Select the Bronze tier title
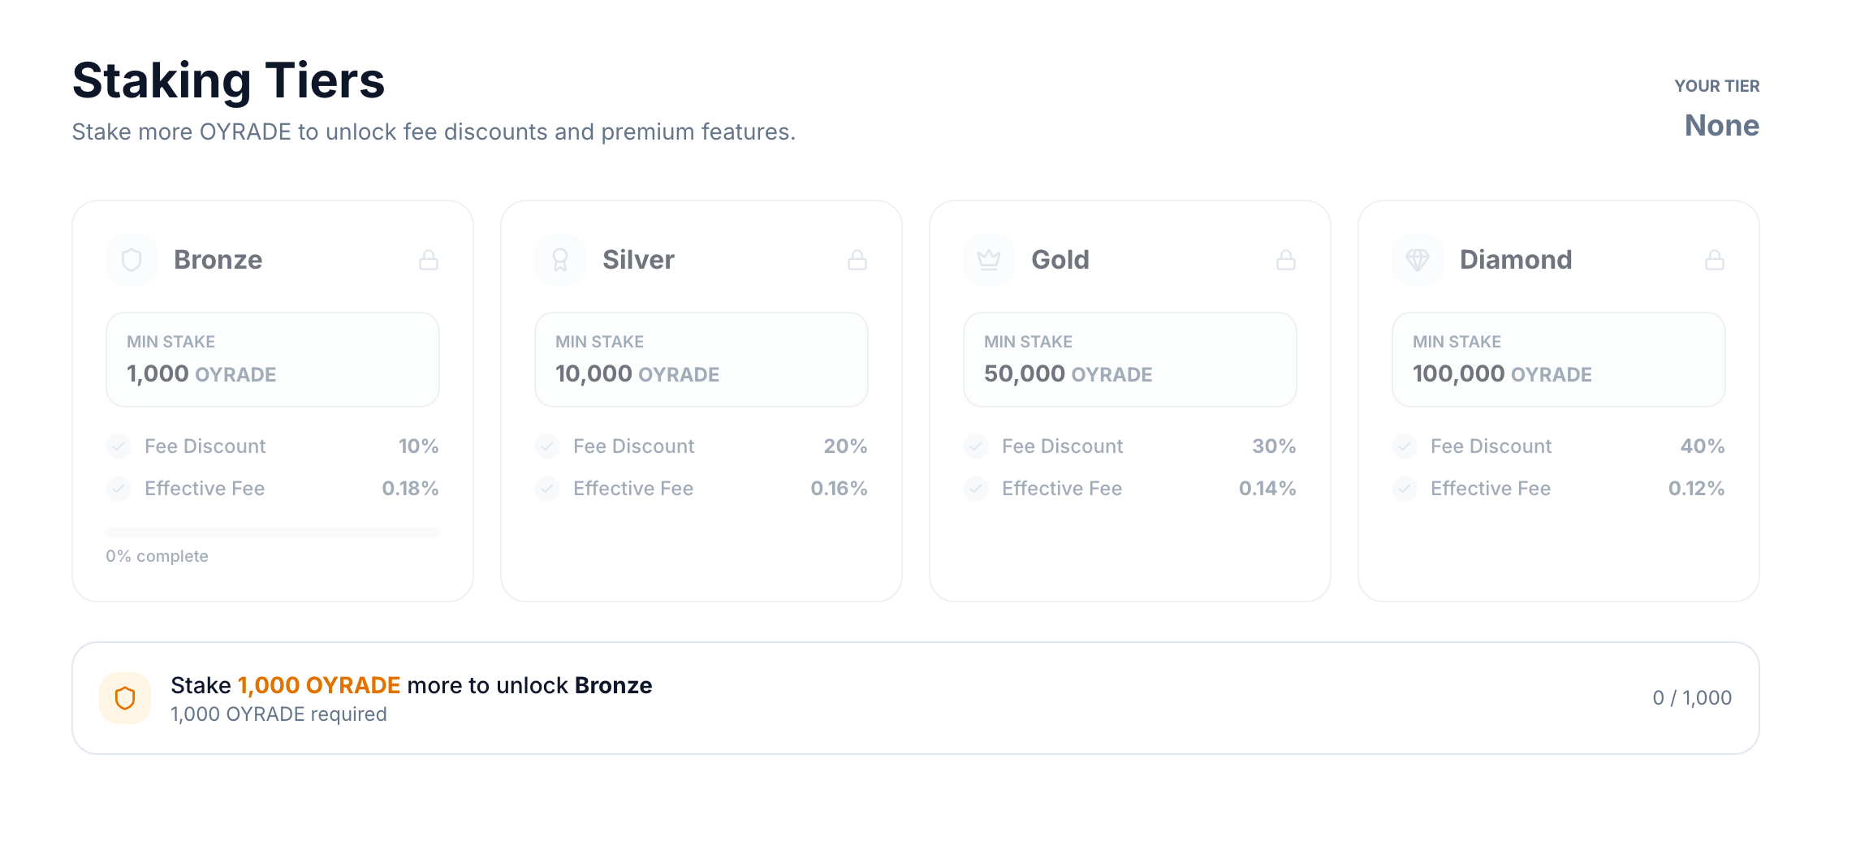The image size is (1869, 841). pos(218,260)
